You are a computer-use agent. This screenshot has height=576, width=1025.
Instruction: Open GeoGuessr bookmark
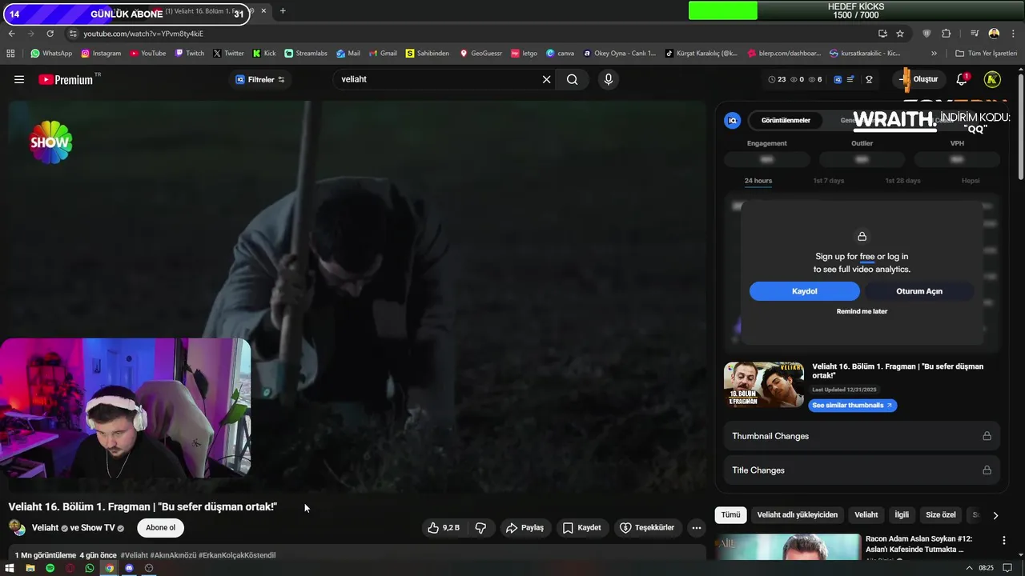pyautogui.click(x=480, y=54)
